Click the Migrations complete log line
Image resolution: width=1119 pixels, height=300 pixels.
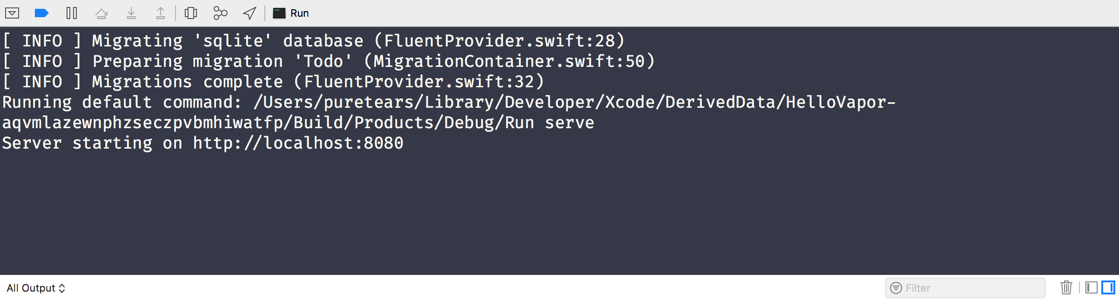(x=273, y=82)
